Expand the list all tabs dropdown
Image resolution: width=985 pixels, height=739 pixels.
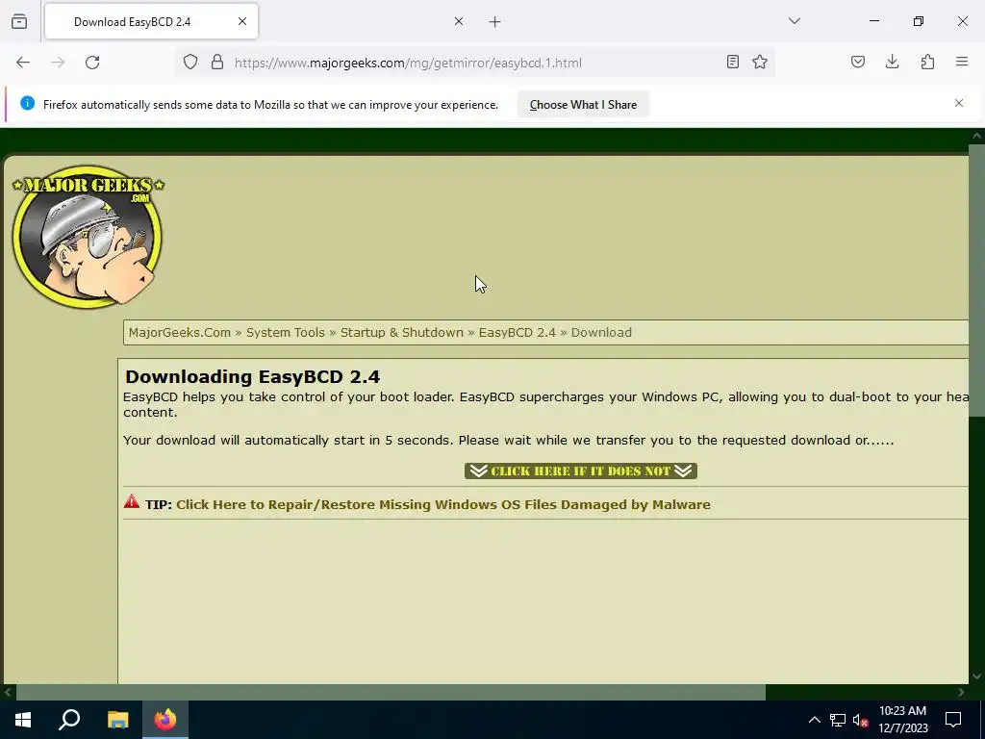coord(795,21)
